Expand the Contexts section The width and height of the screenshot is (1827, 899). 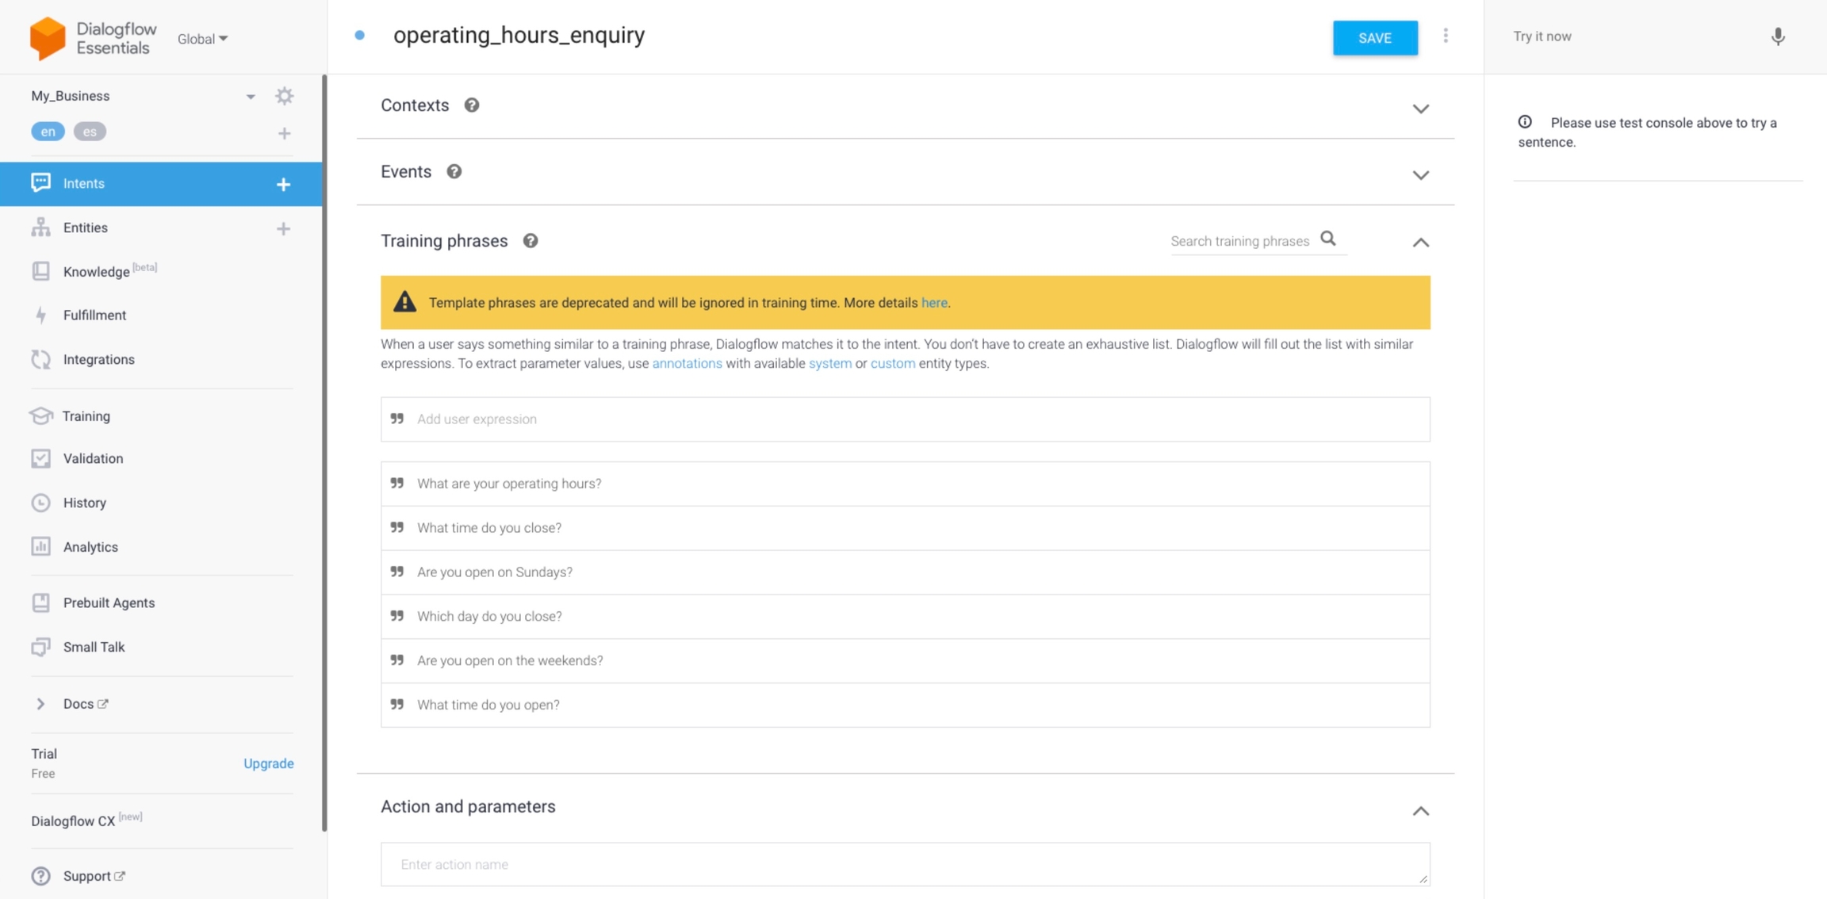pyautogui.click(x=1420, y=109)
